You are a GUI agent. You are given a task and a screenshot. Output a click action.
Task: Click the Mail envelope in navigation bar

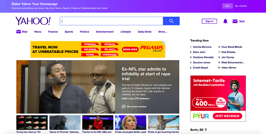(x=19, y=32)
